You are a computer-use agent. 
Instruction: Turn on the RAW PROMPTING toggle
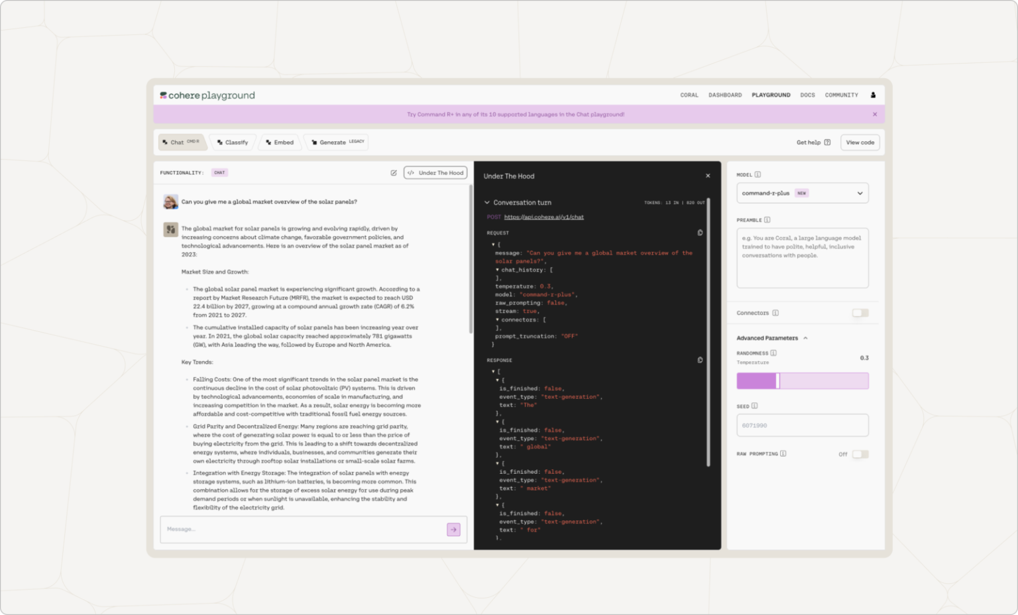coord(861,454)
